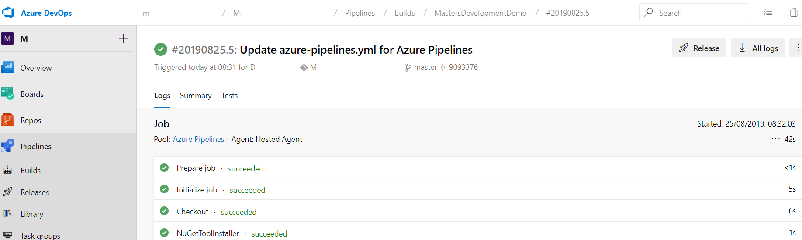Switch to the Logs tab
This screenshot has width=802, height=240.
(162, 96)
